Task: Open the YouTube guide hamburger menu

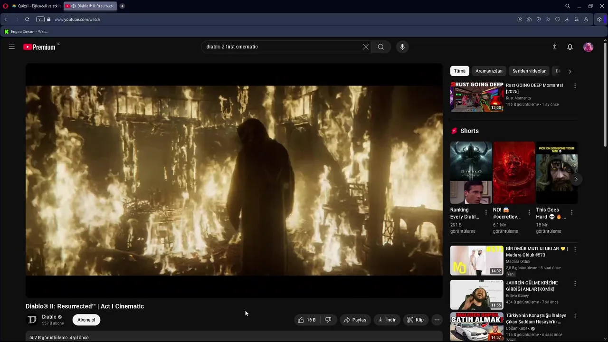Action: coord(12,47)
